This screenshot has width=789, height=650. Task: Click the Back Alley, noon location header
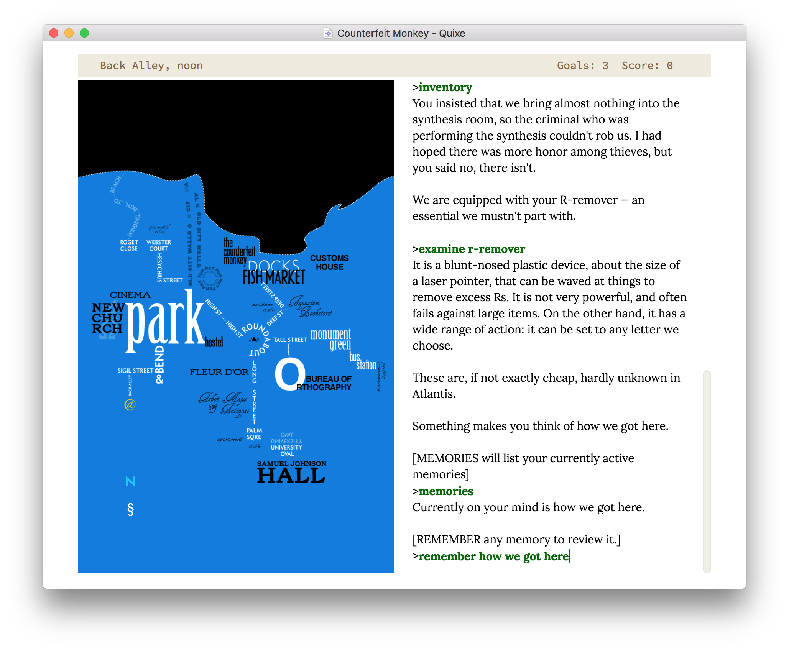(151, 66)
